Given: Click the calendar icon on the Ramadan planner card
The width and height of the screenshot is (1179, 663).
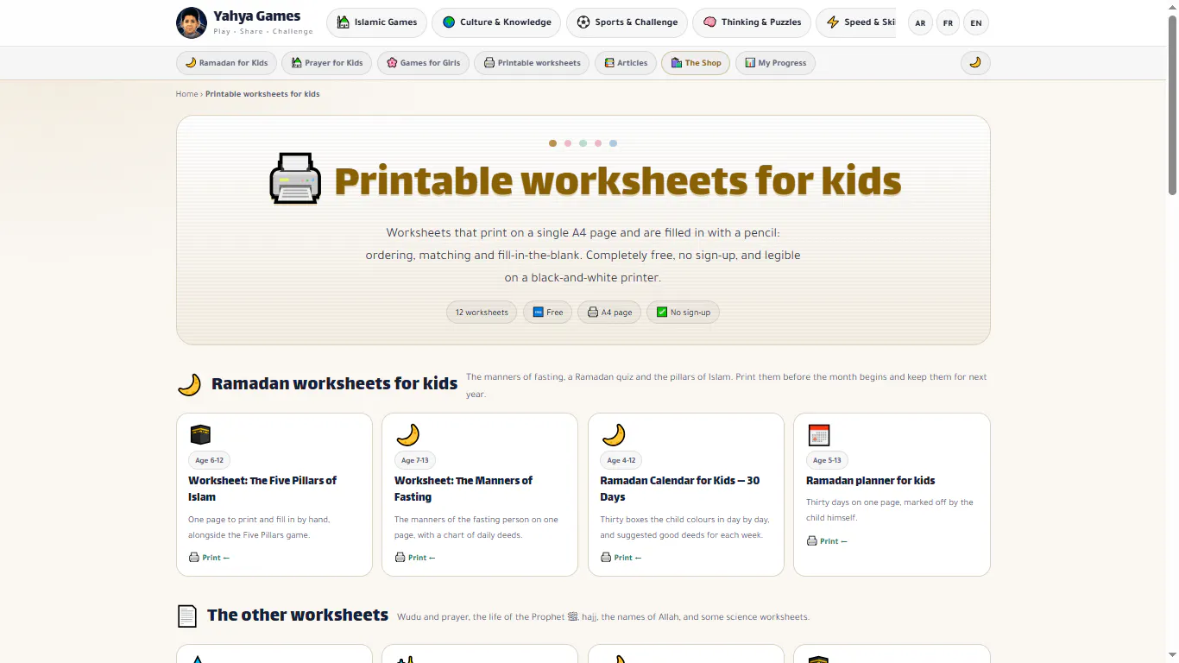Looking at the screenshot, I should [x=819, y=434].
